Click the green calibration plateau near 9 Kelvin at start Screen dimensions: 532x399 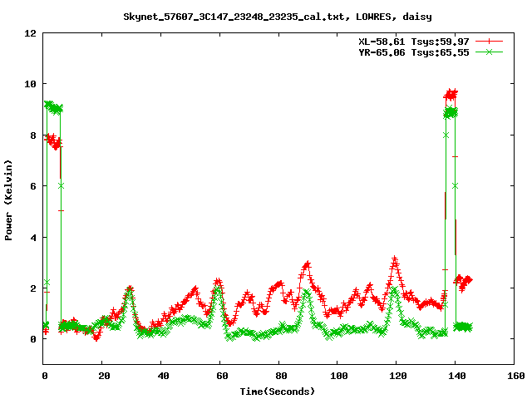pos(53,107)
